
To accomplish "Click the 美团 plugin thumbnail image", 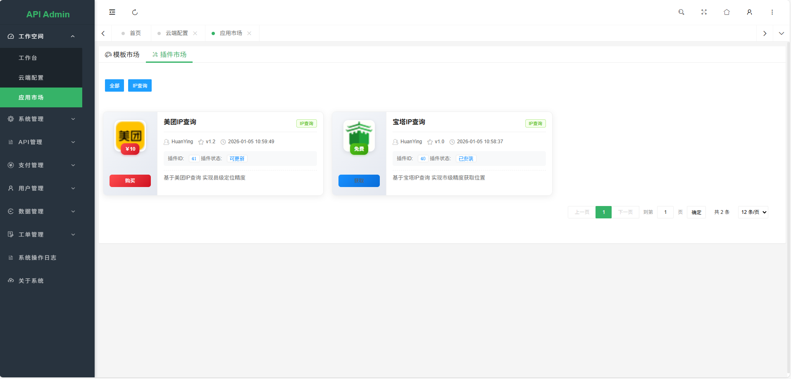I will [x=130, y=137].
